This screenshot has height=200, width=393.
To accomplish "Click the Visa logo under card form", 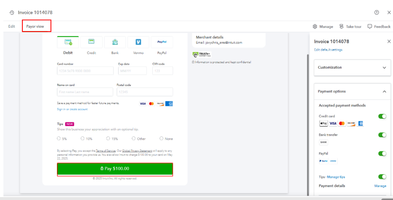I will 143,104.
